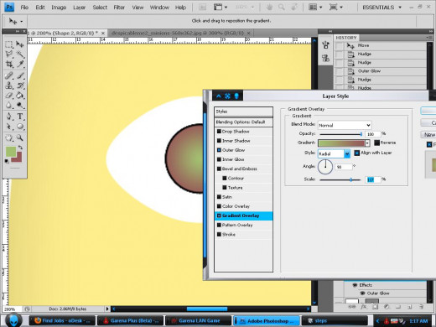The height and width of the screenshot is (327, 436).
Task: Click the Angle dial control
Action: pos(325,167)
